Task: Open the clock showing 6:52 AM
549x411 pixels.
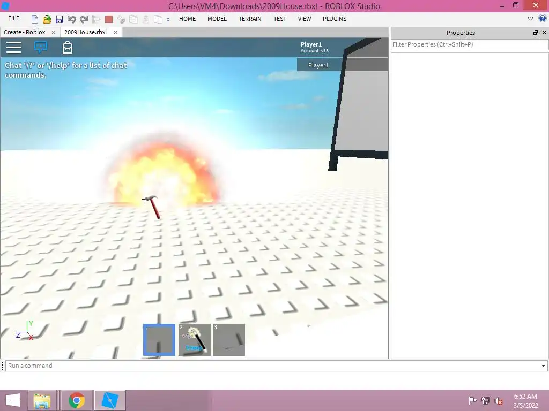Action: pyautogui.click(x=525, y=401)
